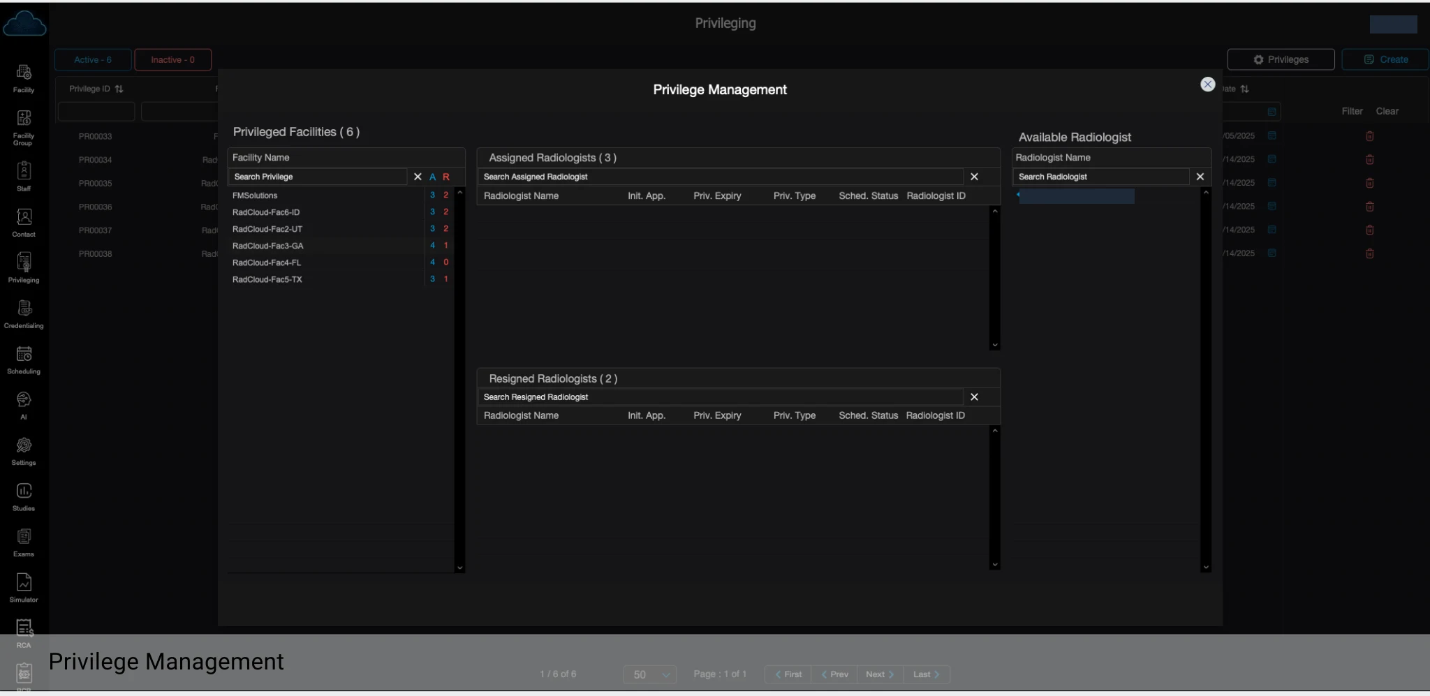This screenshot has height=696, width=1430.
Task: Focus the Search Privilege input
Action: 318,177
